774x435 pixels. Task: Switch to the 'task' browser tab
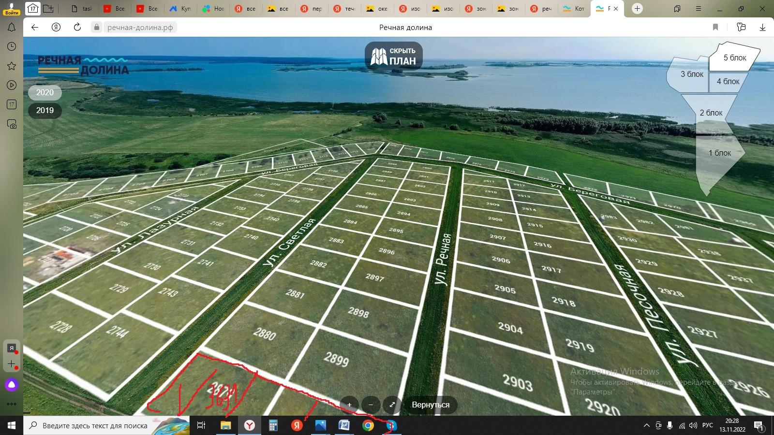point(81,9)
